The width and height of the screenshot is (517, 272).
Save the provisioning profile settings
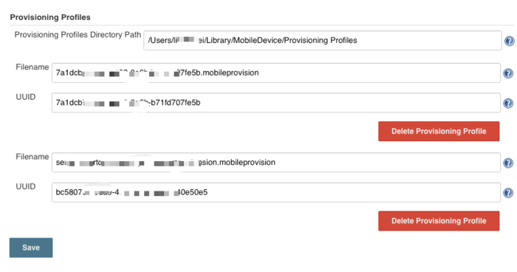(x=31, y=248)
